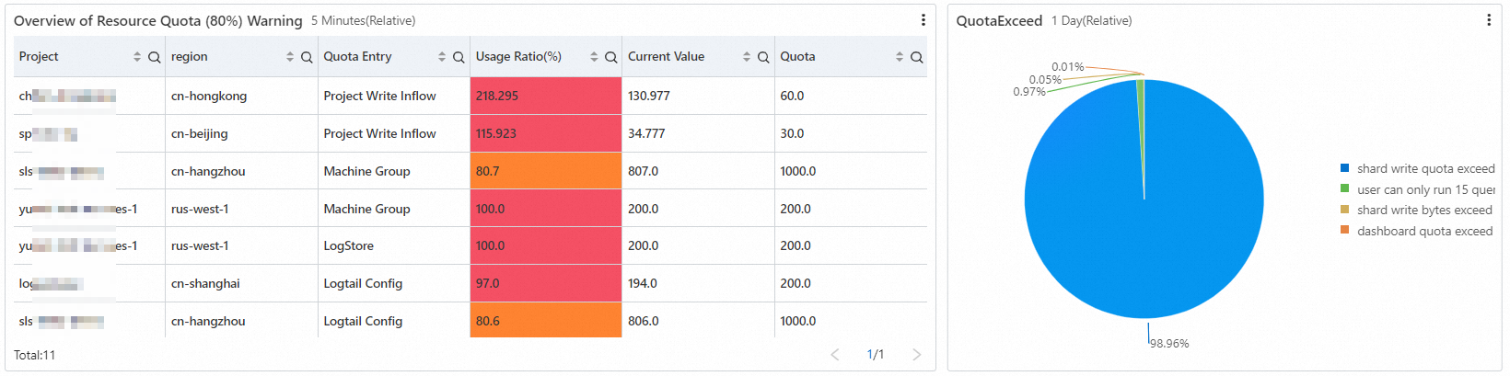Search the Current Value column

763,57
